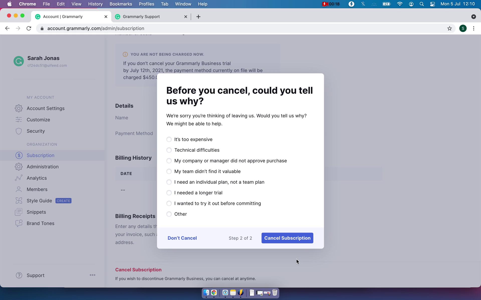Go to the Members sidebar link

pyautogui.click(x=37, y=189)
